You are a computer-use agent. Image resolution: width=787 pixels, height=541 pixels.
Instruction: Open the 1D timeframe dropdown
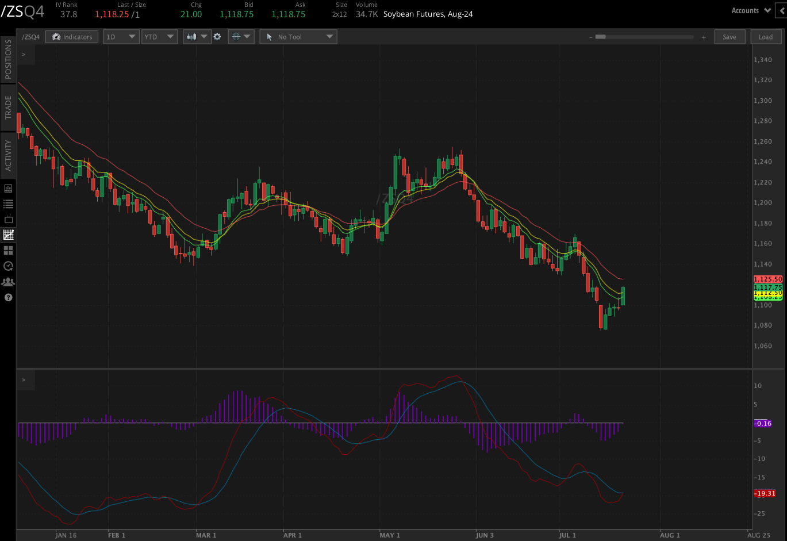[x=121, y=36]
